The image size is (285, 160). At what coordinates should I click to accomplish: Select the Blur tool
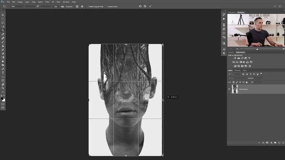tap(3, 61)
